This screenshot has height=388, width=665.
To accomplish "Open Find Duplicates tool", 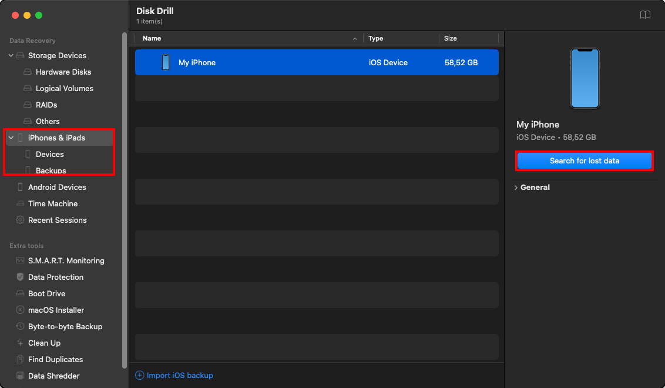I will 56,359.
